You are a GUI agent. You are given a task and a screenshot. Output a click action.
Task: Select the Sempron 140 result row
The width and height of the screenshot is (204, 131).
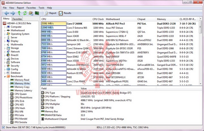120,44
